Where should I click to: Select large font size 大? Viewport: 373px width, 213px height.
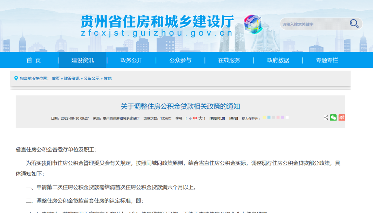coord(201,119)
